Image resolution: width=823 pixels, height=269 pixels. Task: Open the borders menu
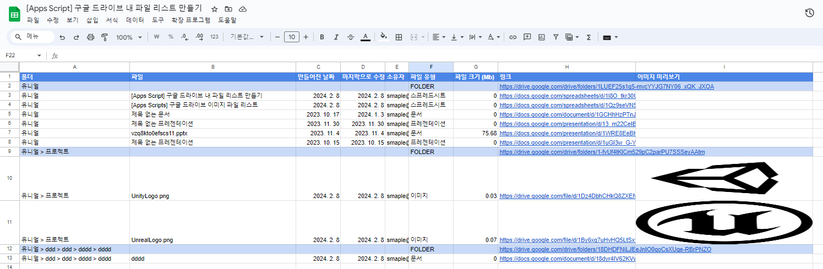(x=399, y=37)
